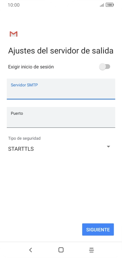Viewport: 122px width, 258px height.
Task: Click the blue Servidor SMTP floating label
Action: click(x=24, y=85)
